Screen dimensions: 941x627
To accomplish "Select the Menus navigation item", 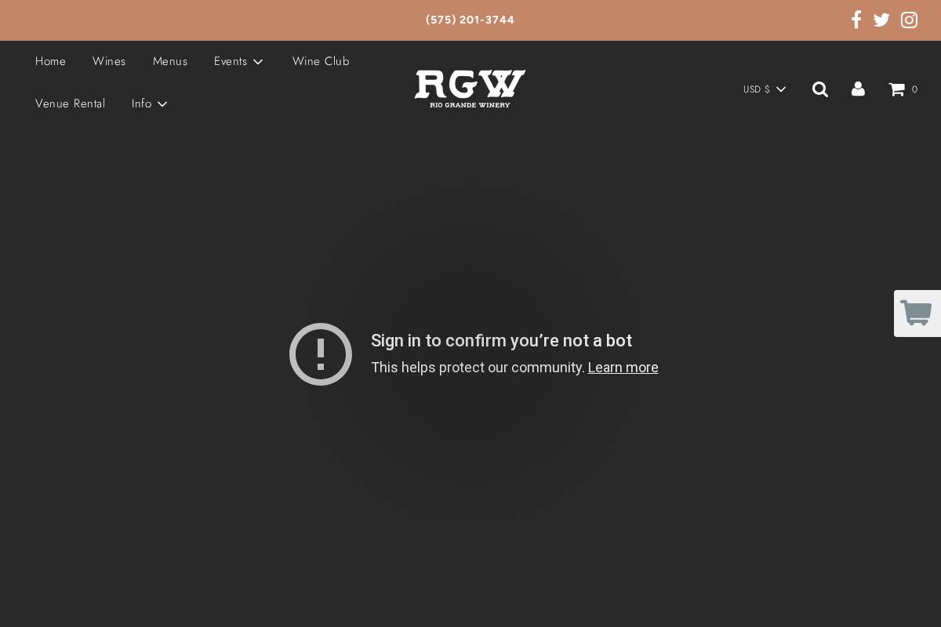I will pyautogui.click(x=170, y=61).
